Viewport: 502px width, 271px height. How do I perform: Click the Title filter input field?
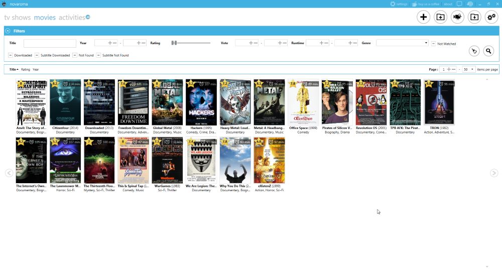[x=50, y=43]
